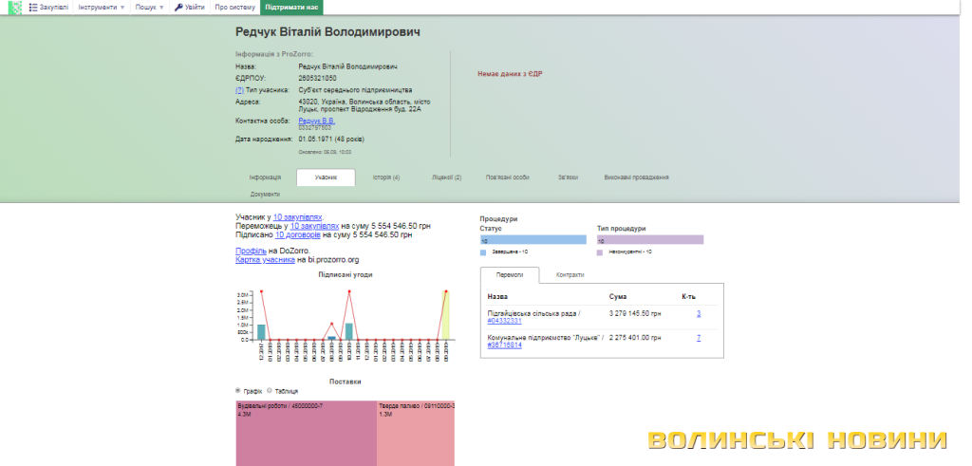Open the Закупівлі list menu

(48, 8)
